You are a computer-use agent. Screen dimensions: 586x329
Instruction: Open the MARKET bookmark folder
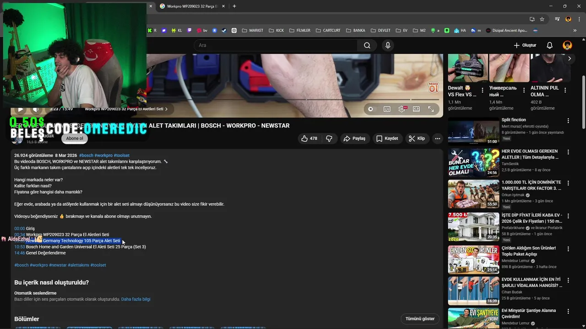(252, 31)
